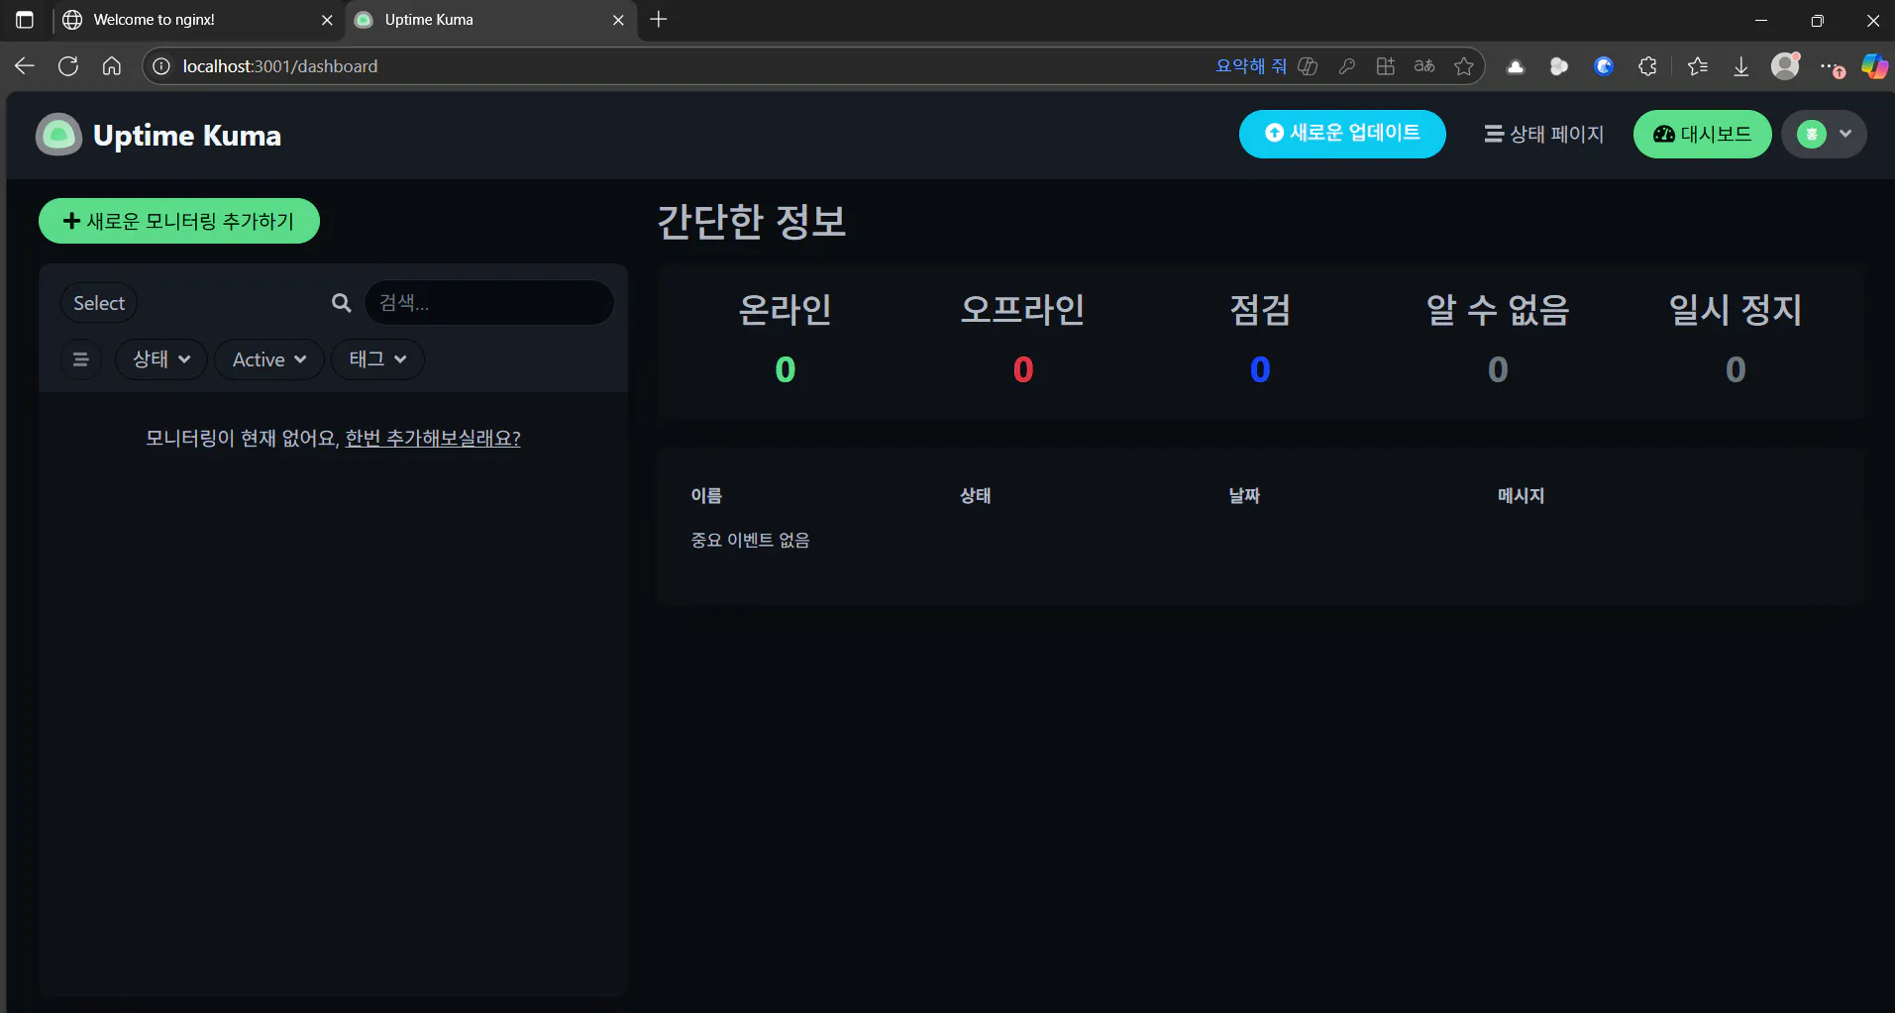Click the 일시 정지 status count

point(1736,369)
